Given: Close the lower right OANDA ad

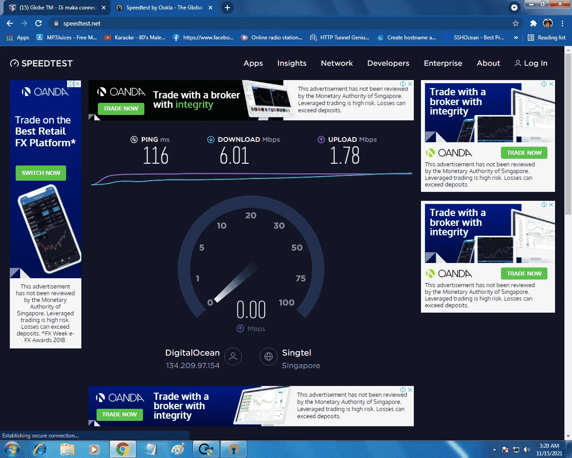Looking at the screenshot, I should coord(551,204).
